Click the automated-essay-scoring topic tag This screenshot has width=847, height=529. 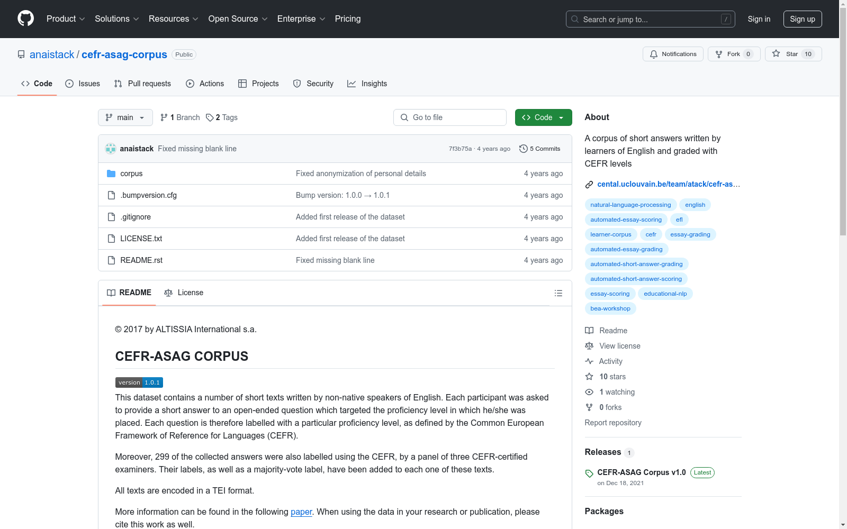(626, 220)
